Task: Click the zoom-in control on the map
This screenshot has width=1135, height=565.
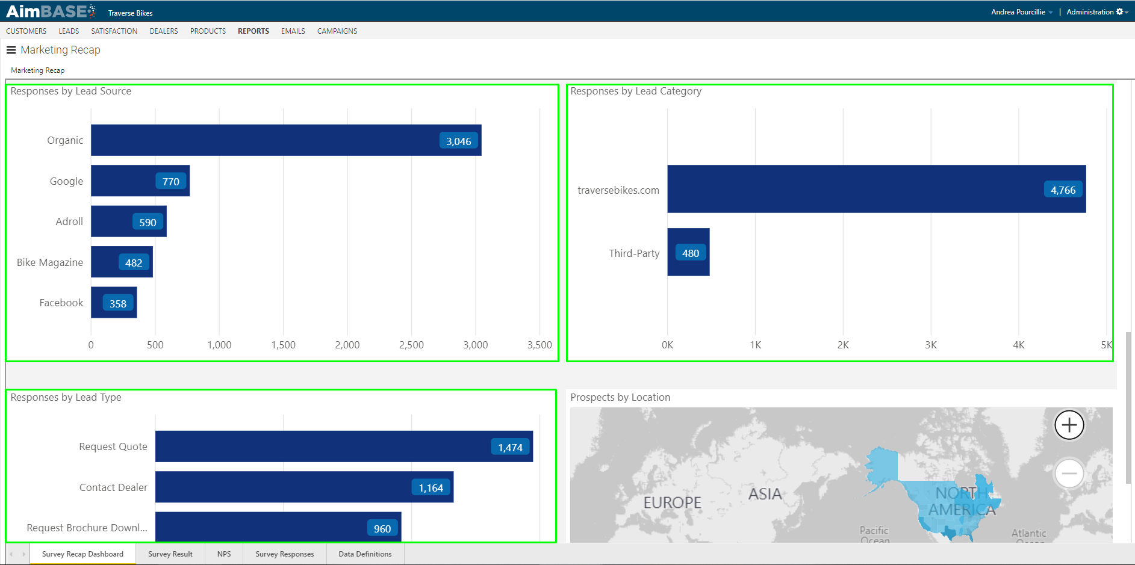Action: (x=1069, y=425)
